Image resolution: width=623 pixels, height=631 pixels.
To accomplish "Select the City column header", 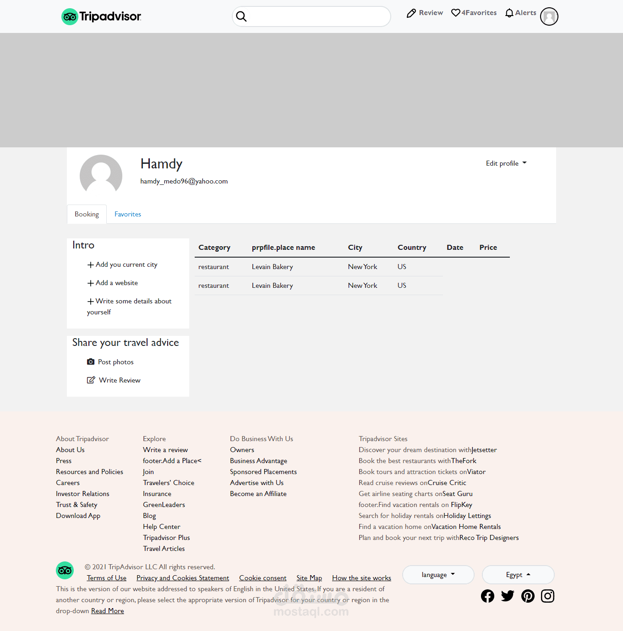I will (355, 248).
